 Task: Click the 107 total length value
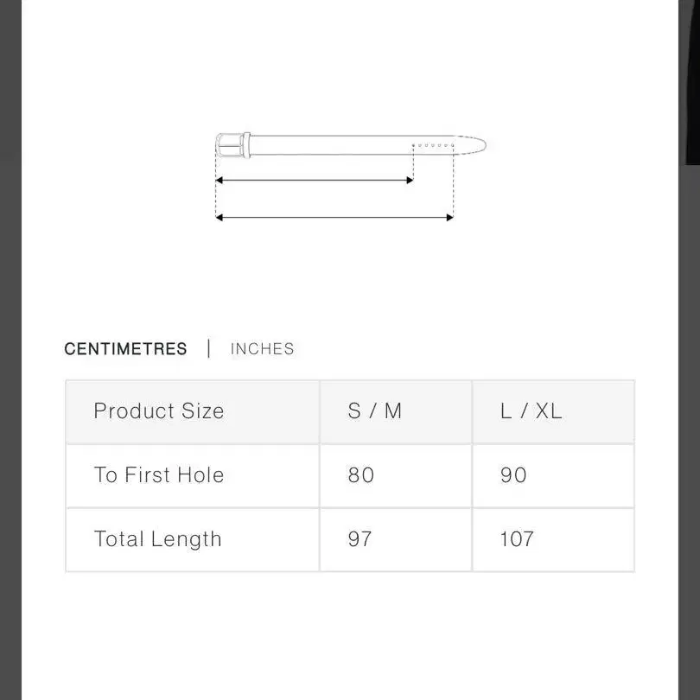click(517, 539)
